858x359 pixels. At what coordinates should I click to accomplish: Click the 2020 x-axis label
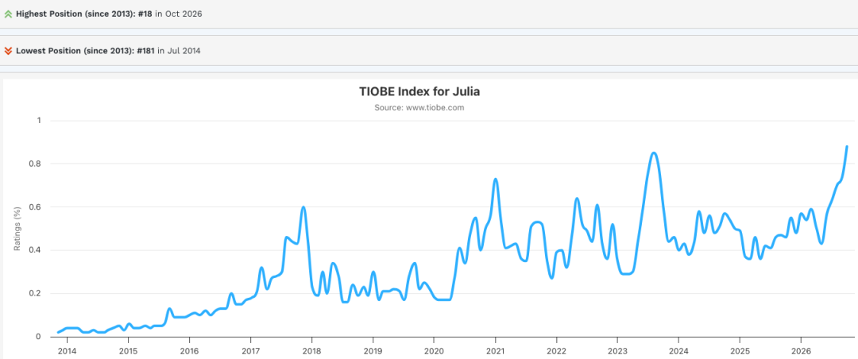[434, 350]
